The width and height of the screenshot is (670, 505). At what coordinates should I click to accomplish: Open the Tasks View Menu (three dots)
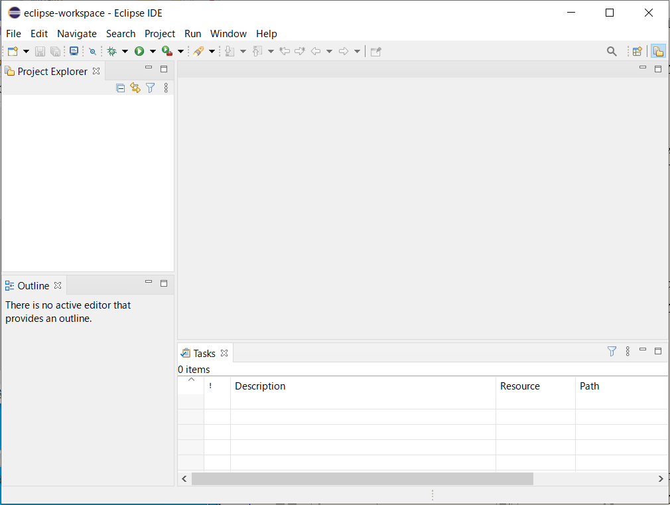628,352
